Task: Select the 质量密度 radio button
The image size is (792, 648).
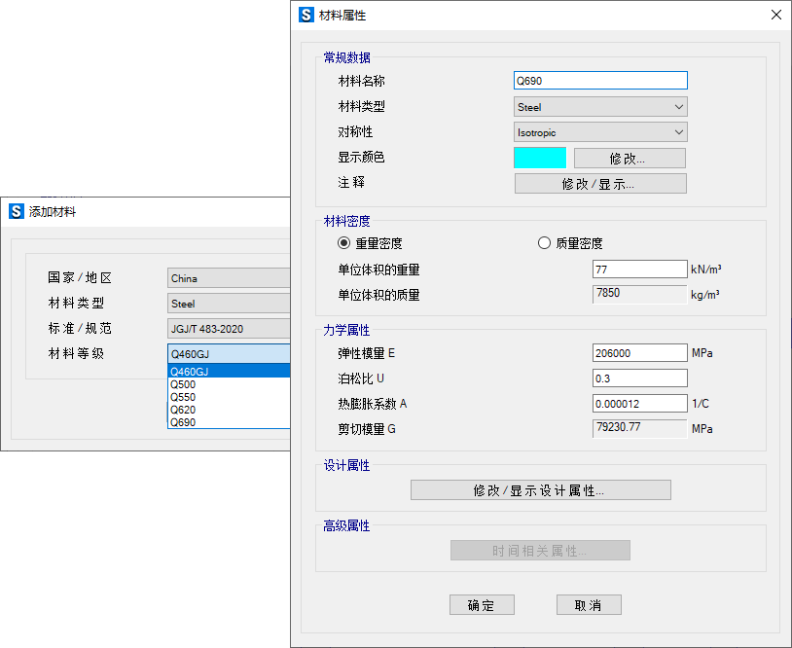Action: pyautogui.click(x=545, y=243)
